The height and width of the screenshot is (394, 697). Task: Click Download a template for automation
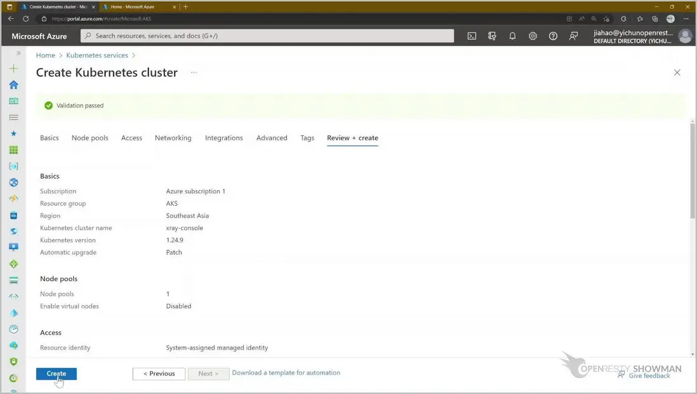(286, 372)
